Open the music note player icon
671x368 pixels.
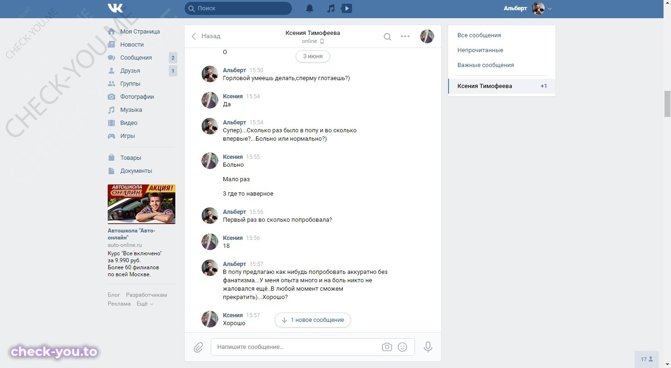click(x=331, y=8)
